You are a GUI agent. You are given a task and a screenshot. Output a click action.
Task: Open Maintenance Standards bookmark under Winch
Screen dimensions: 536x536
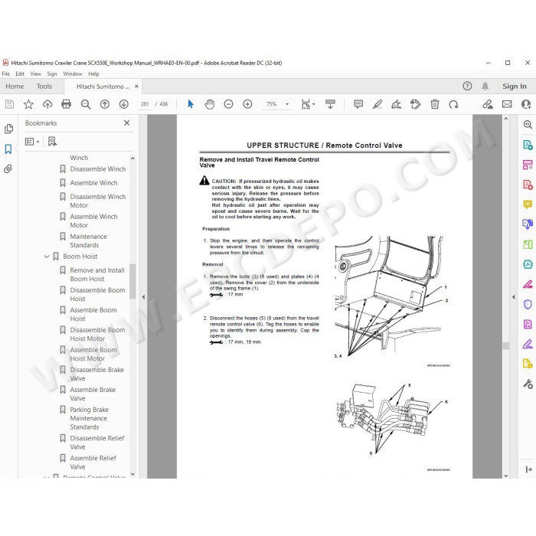tap(88, 240)
